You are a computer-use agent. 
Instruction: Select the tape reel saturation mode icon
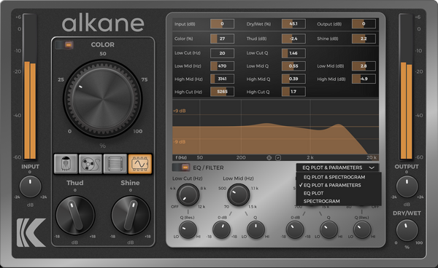point(91,164)
